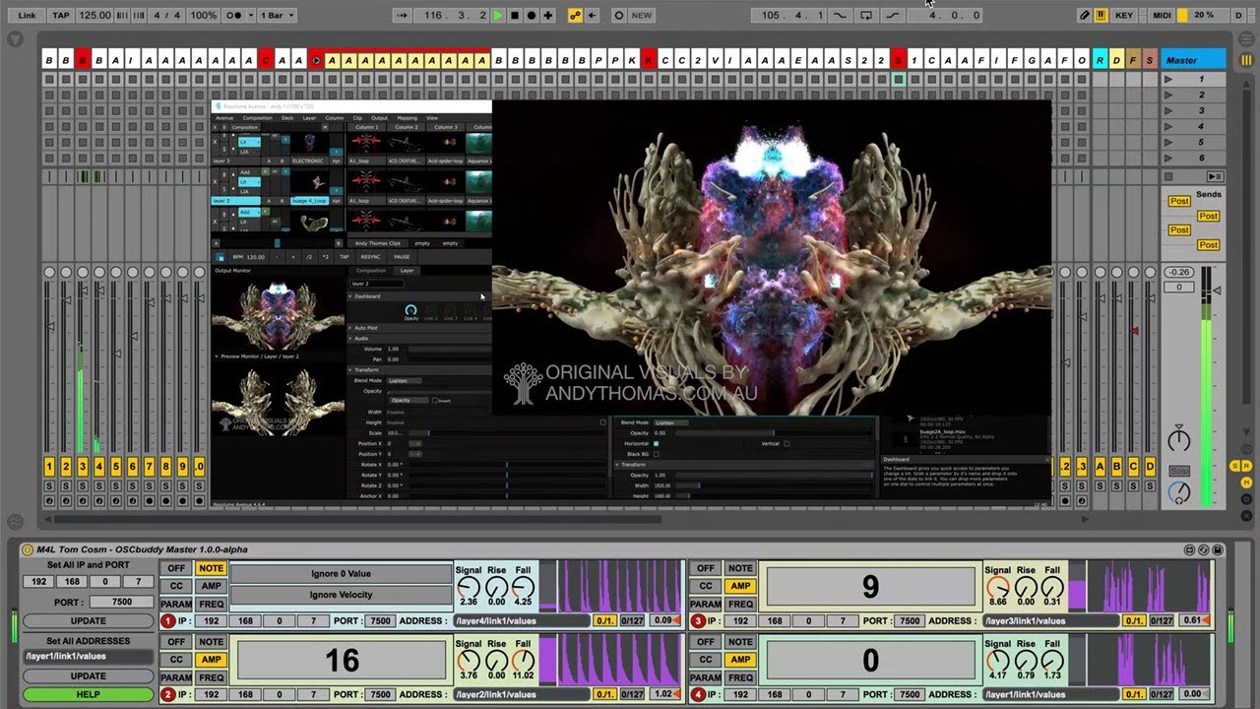Screen dimensions: 1260x709
Task: Click the PAUSE button in Resolume
Action: point(402,257)
